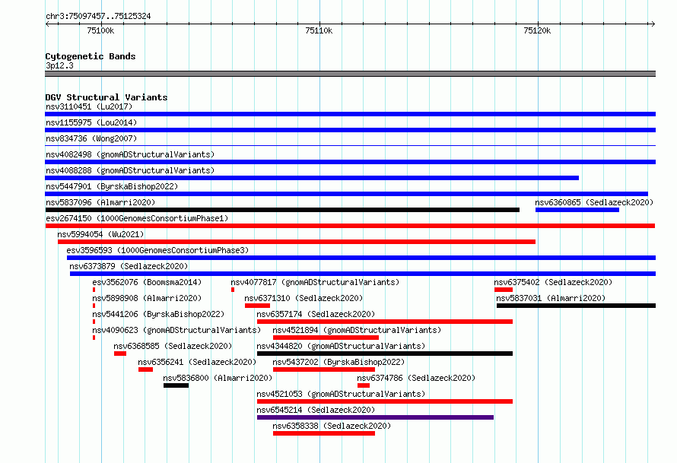Click nsv4082498 gnomAD variant label
This screenshot has height=463, width=677.
[x=130, y=154]
